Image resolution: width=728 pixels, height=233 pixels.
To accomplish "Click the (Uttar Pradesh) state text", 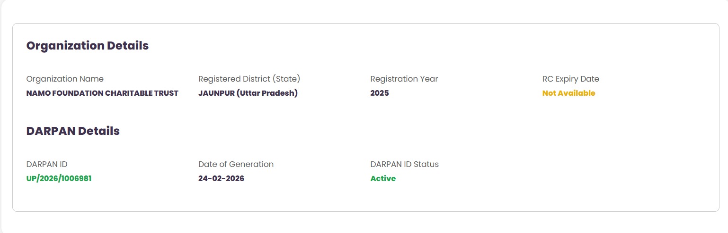I will click(x=267, y=93).
